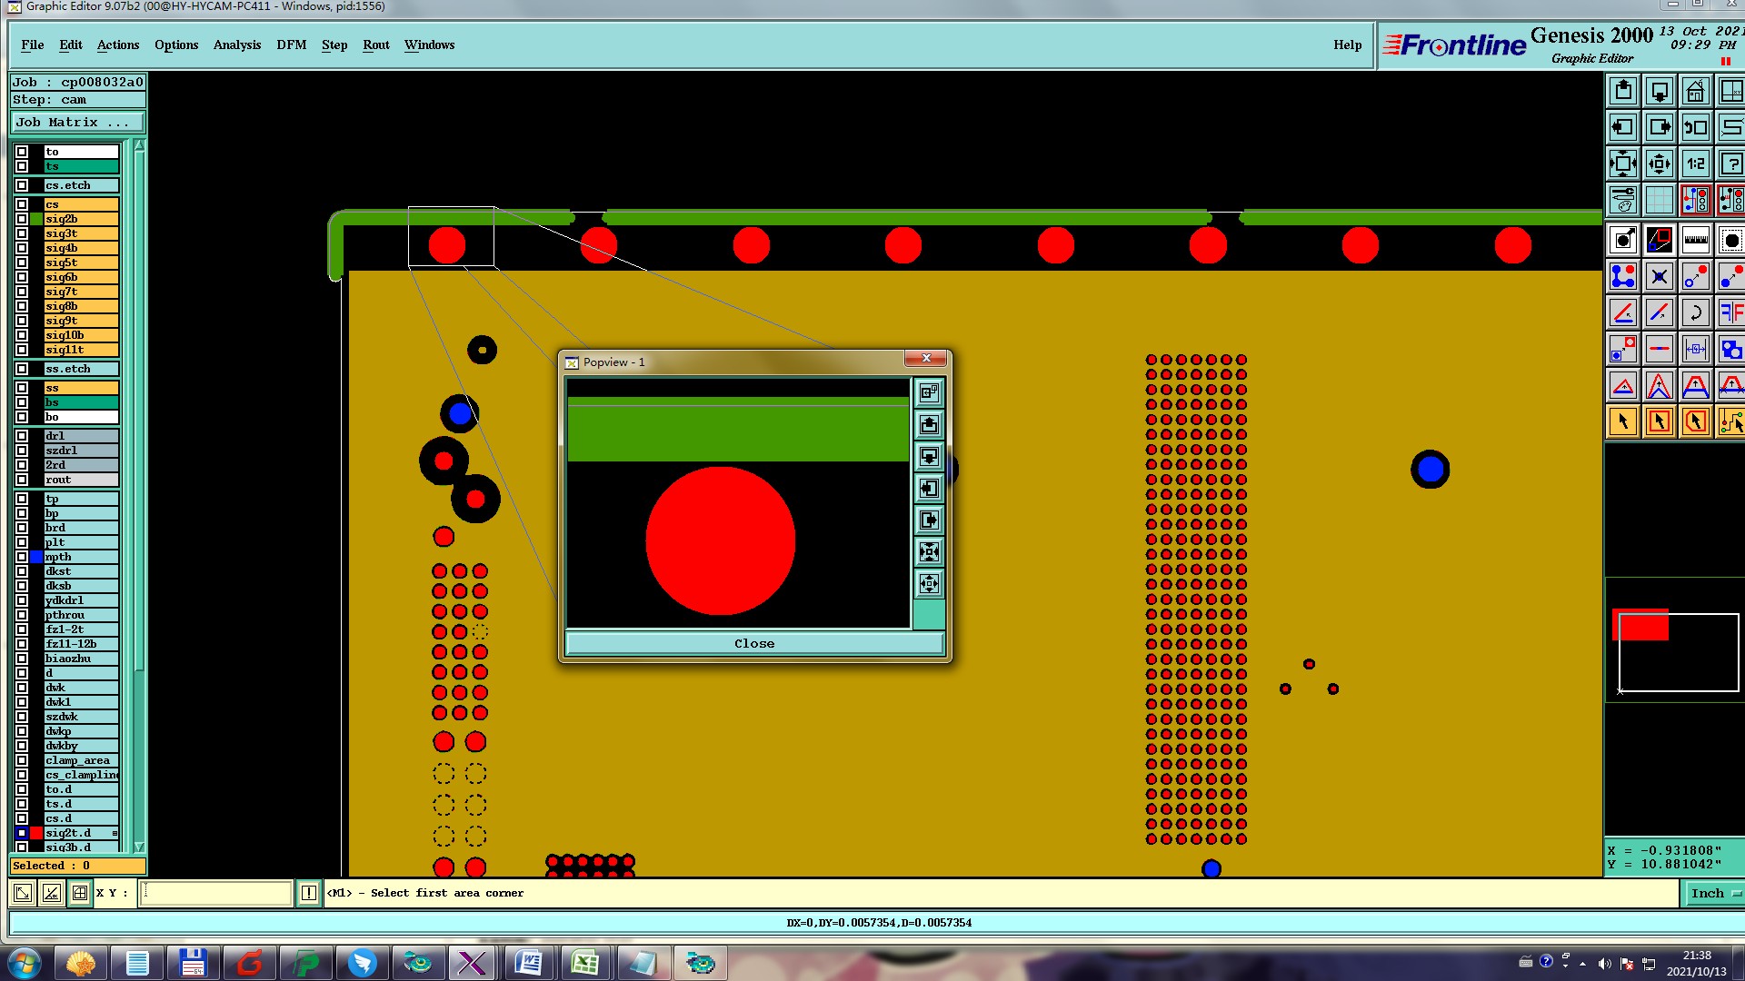This screenshot has height=981, width=1745.
Task: Click the undo view icon
Action: (1695, 128)
